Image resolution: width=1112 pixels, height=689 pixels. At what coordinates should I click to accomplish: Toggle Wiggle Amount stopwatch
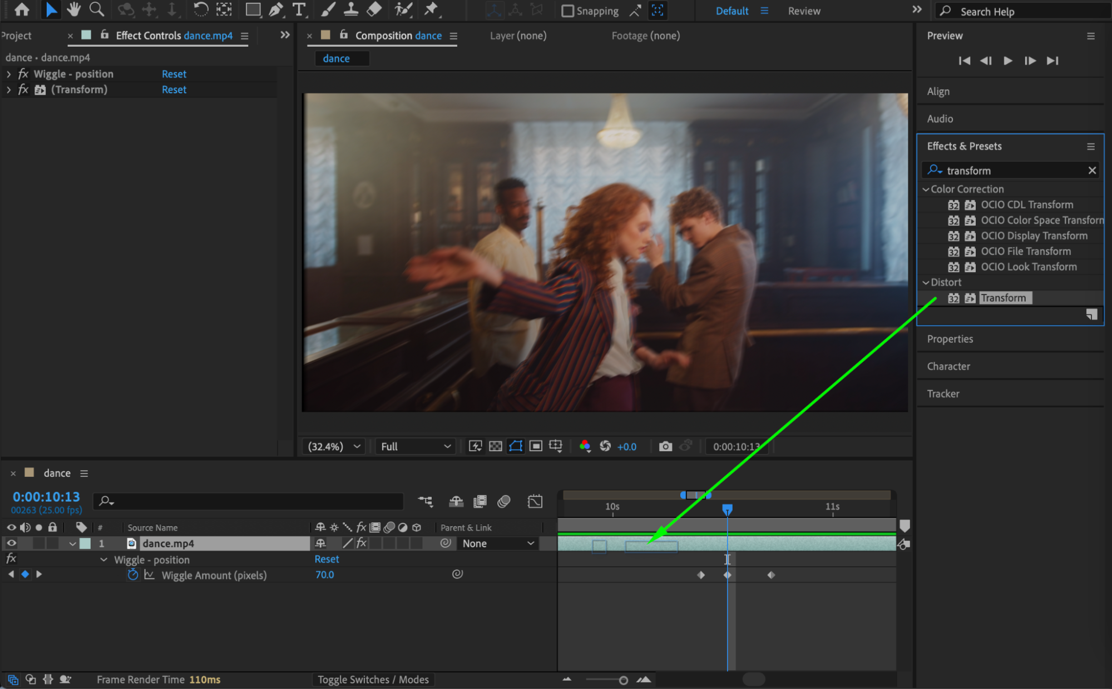pyautogui.click(x=132, y=575)
